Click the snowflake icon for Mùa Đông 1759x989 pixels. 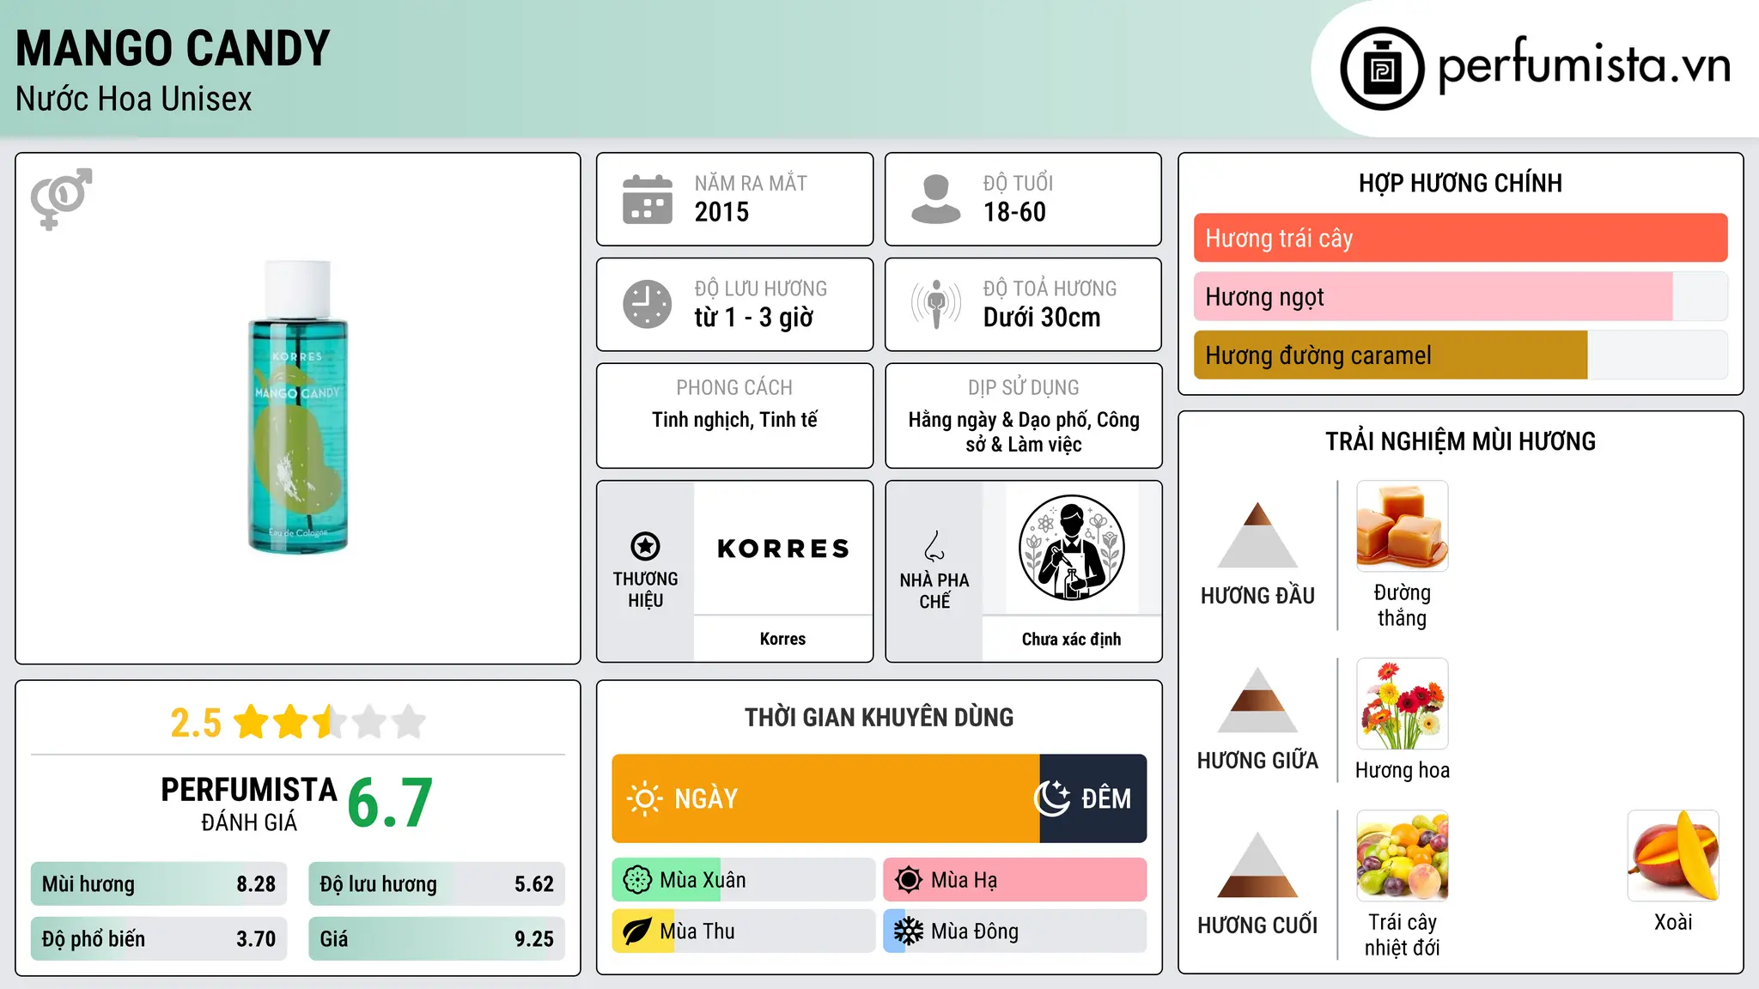coord(909,931)
